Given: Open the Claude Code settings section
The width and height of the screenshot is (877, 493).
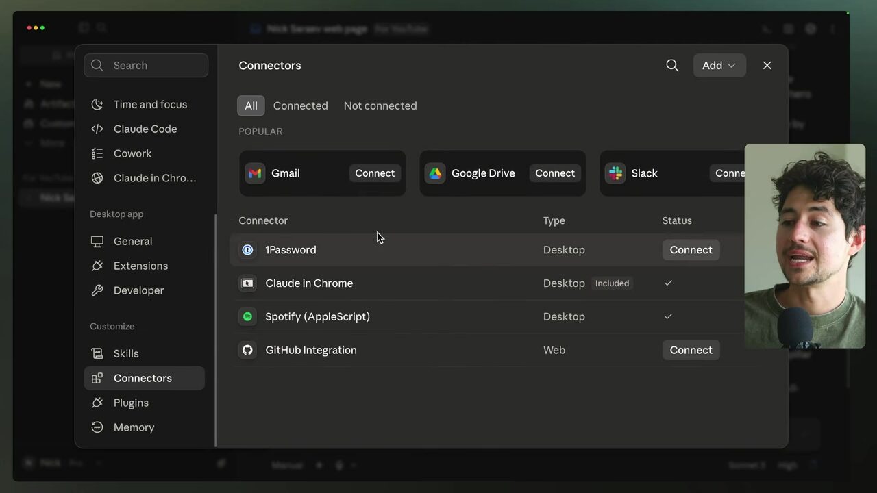Looking at the screenshot, I should [144, 129].
